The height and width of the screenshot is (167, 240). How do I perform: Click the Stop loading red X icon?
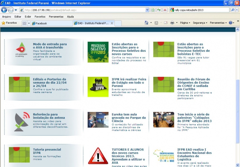[165, 10]
